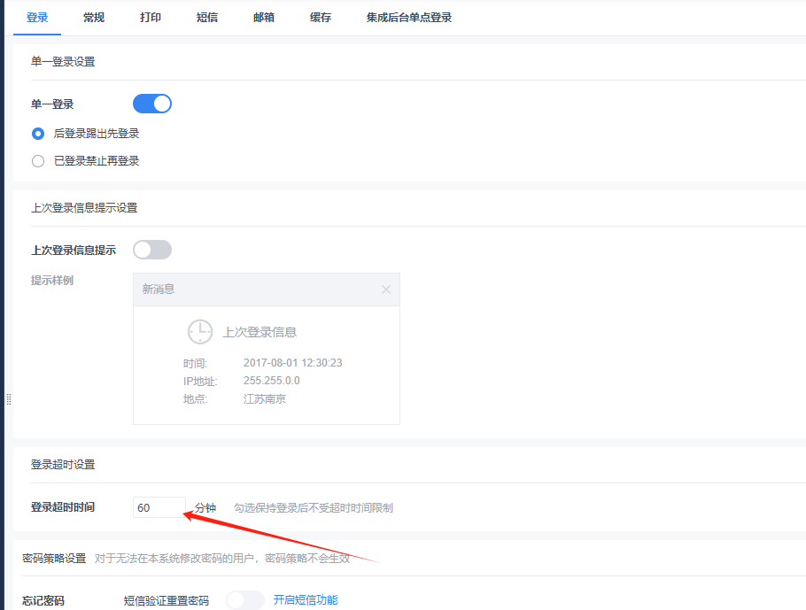Viewport: 806px width, 610px height.
Task: Close the 新消息 sample popup
Action: tap(386, 290)
